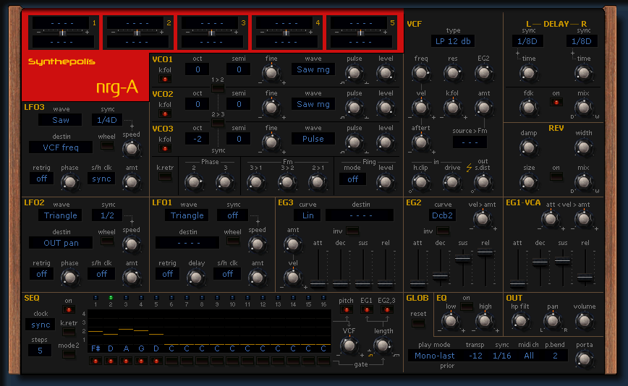Click the LFO2 phase knob
628x386 pixels.
[x=69, y=277]
